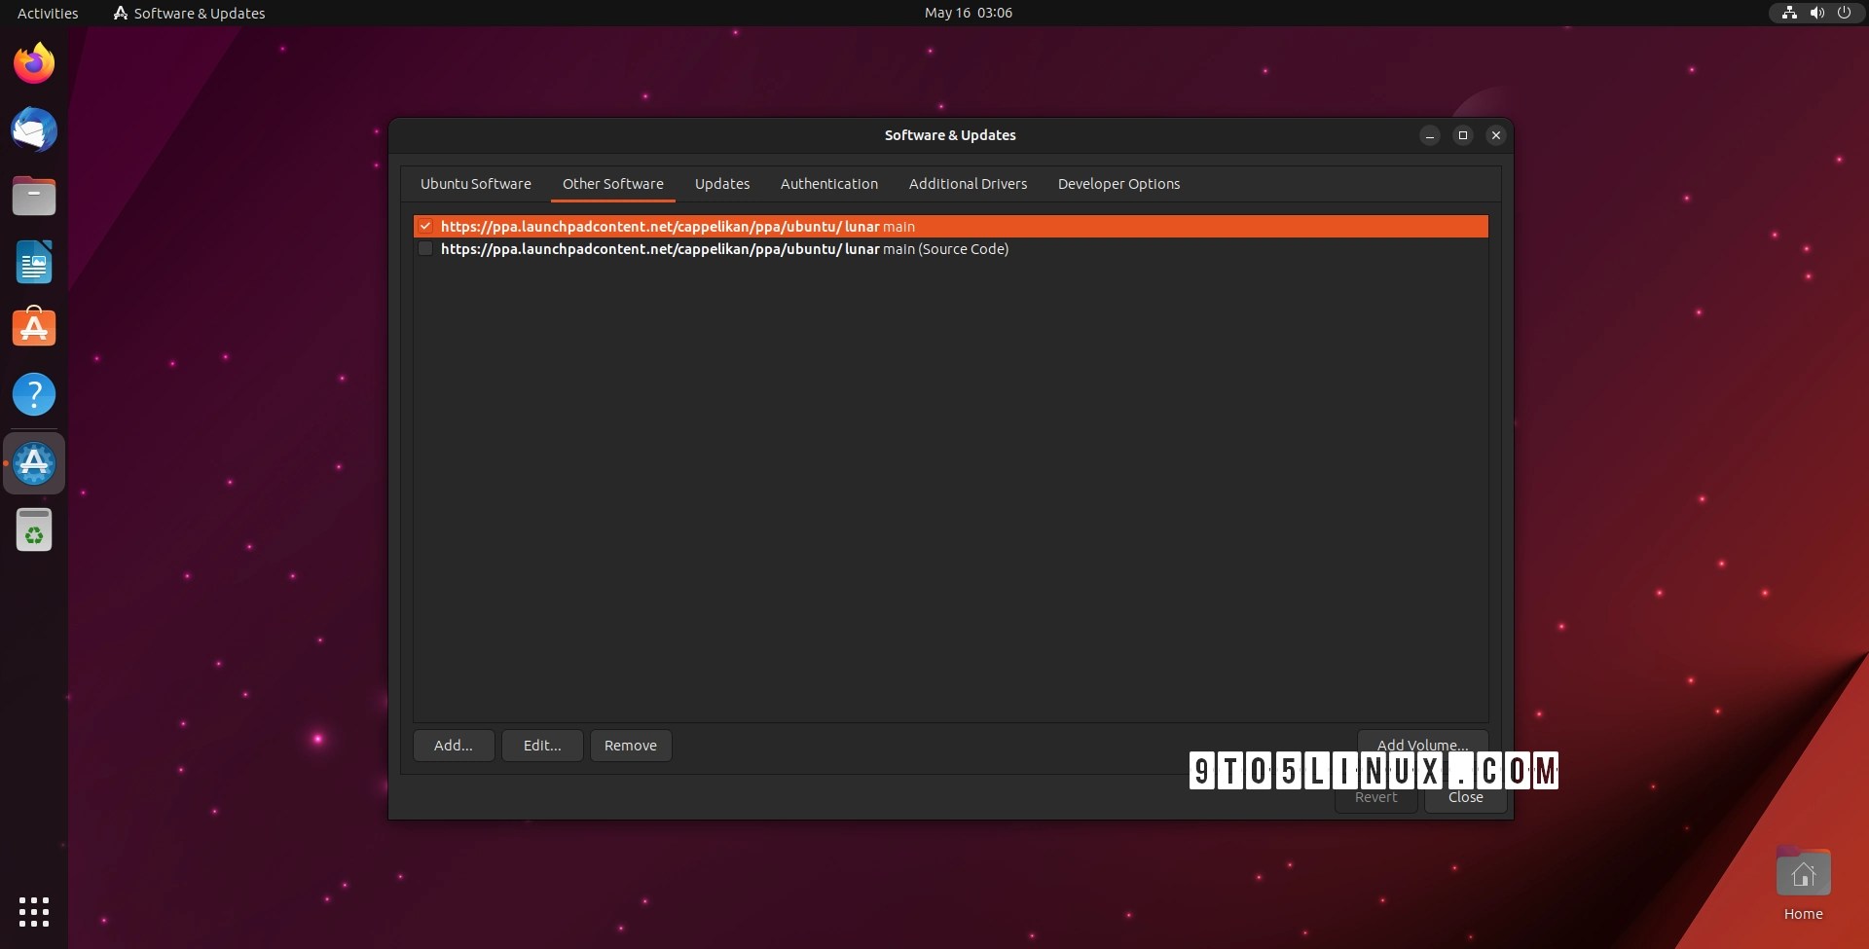Image resolution: width=1869 pixels, height=949 pixels.
Task: Open Ubuntu Software orange bag icon
Action: coord(34,328)
